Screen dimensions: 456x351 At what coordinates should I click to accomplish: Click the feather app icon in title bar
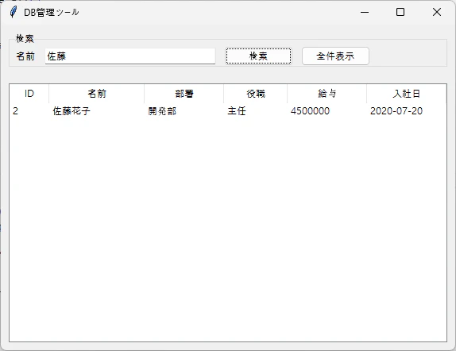tap(13, 12)
